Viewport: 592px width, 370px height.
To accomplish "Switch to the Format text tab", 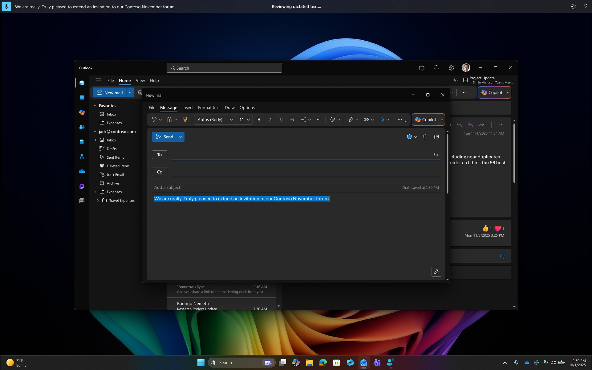I will coord(209,108).
